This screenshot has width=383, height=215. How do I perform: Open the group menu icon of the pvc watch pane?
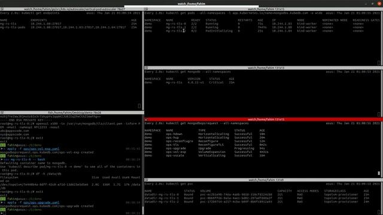click(146, 180)
